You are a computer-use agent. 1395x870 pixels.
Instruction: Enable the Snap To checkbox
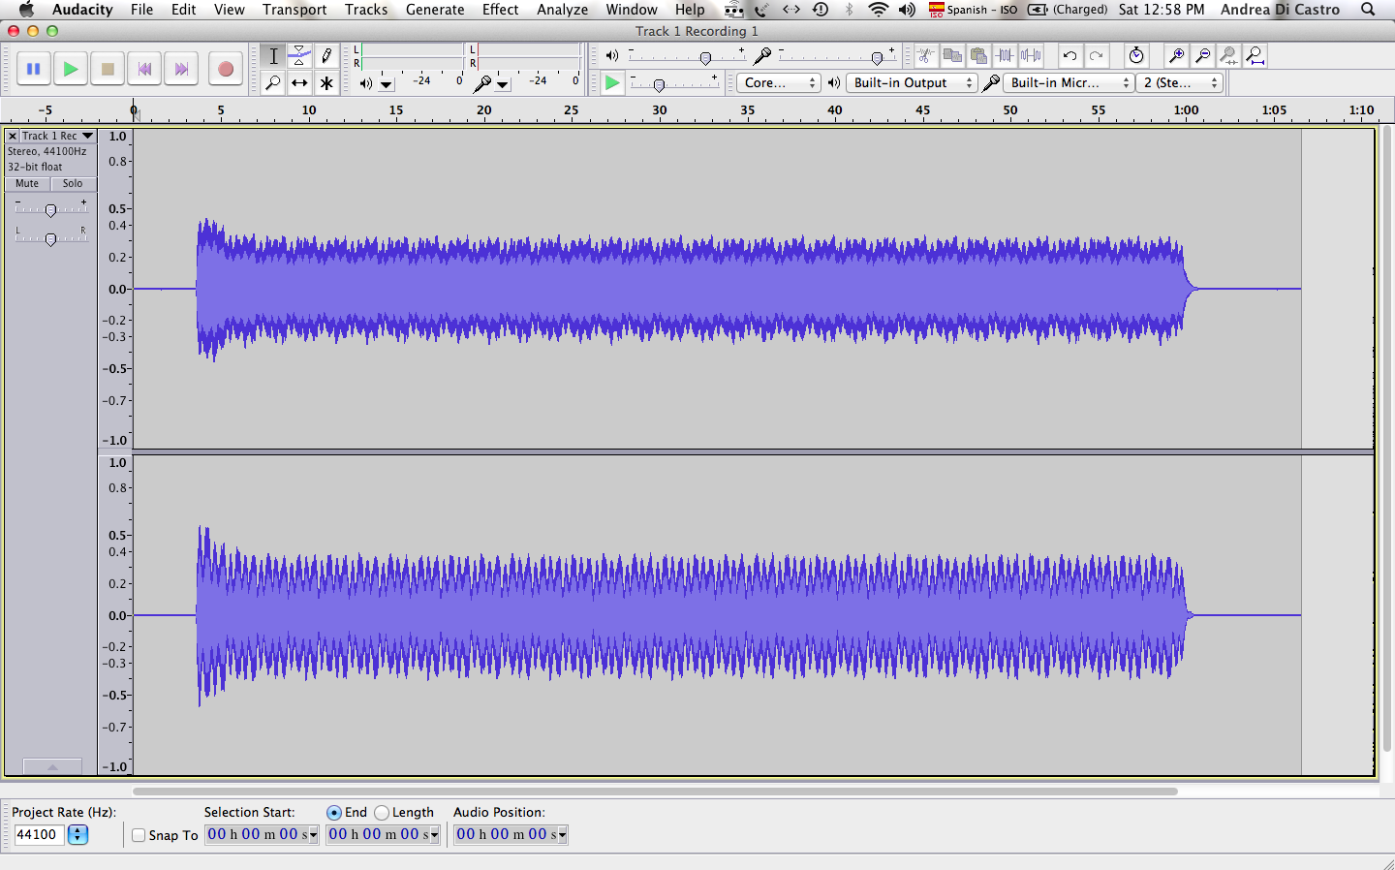[x=139, y=835]
